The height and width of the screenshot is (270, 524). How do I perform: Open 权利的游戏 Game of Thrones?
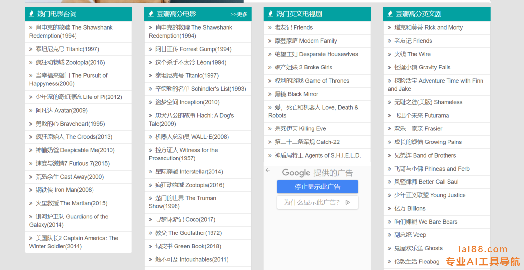tap(312, 81)
